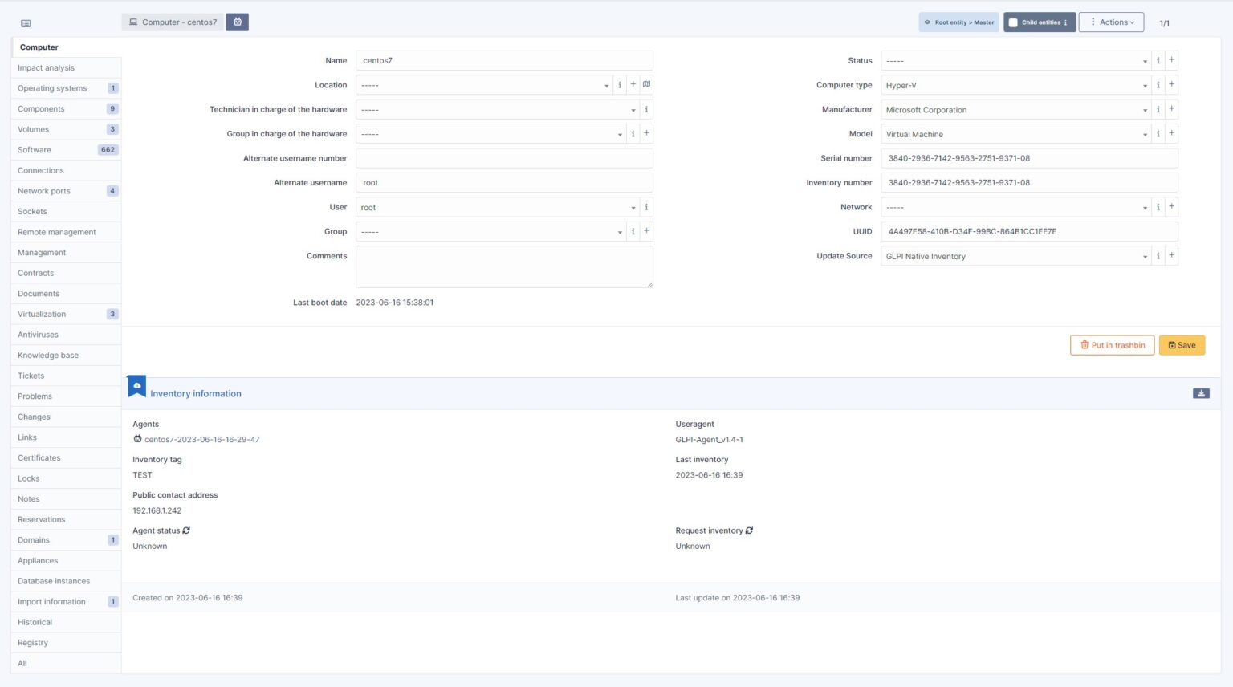Put this computer in the trashbin
1233x687 pixels.
[x=1112, y=345]
